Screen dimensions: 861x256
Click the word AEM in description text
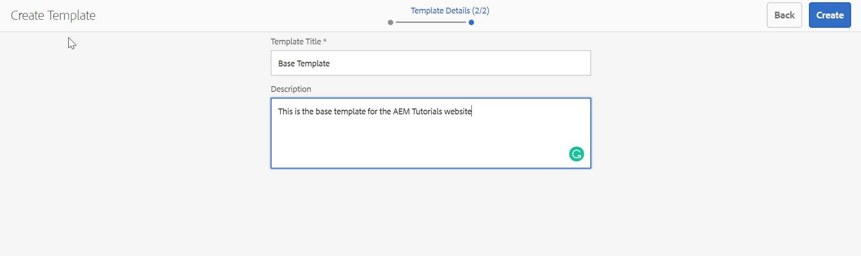click(x=401, y=111)
